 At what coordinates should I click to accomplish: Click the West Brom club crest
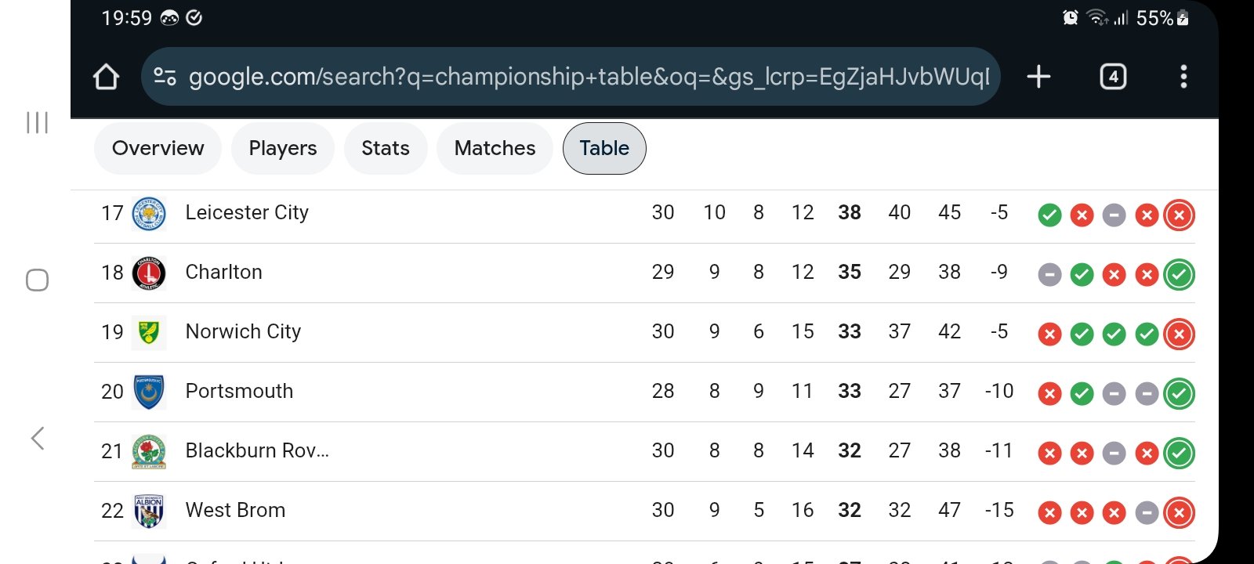pos(149,512)
